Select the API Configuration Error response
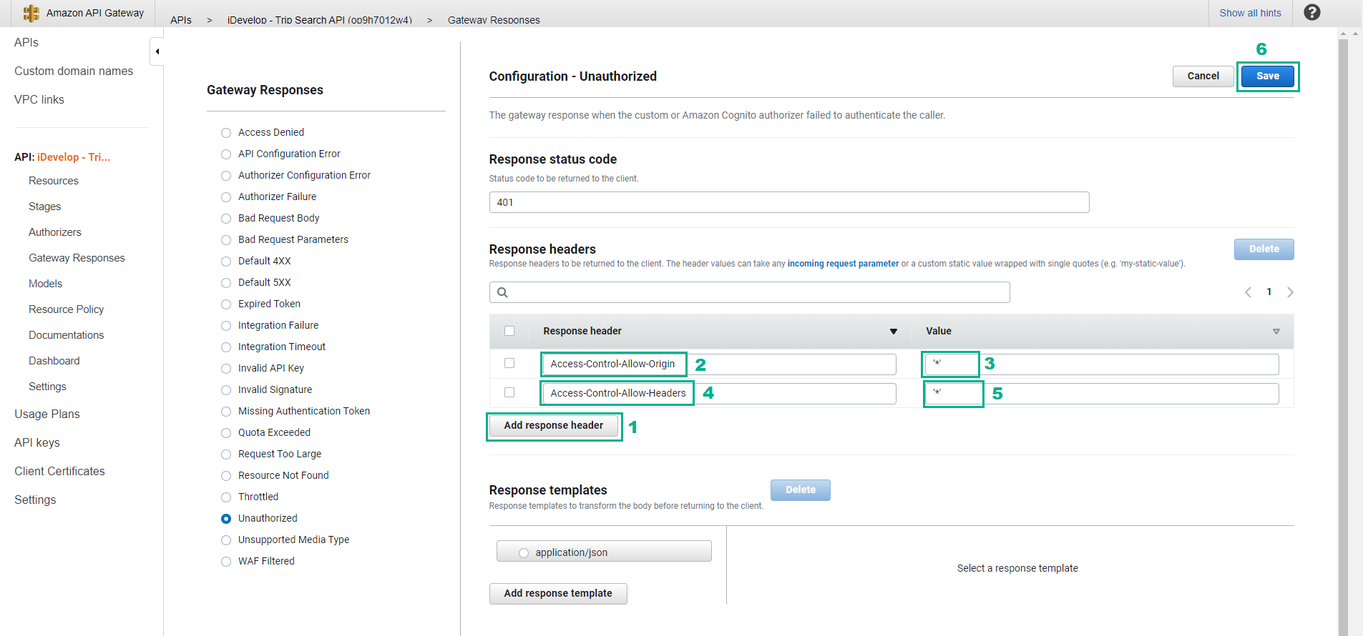The width and height of the screenshot is (1363, 636). coord(226,154)
